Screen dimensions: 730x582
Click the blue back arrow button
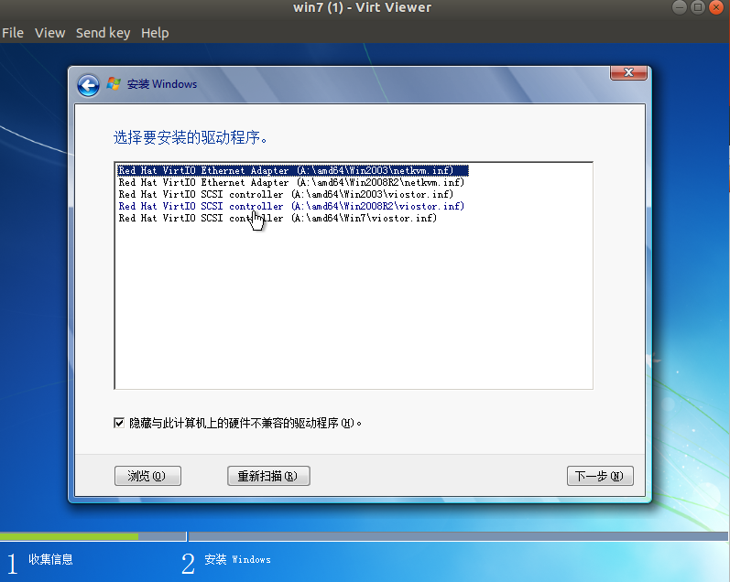pos(88,85)
